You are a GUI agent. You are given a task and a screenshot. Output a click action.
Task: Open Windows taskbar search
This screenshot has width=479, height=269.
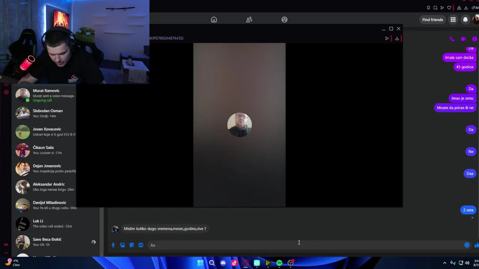coord(212,263)
